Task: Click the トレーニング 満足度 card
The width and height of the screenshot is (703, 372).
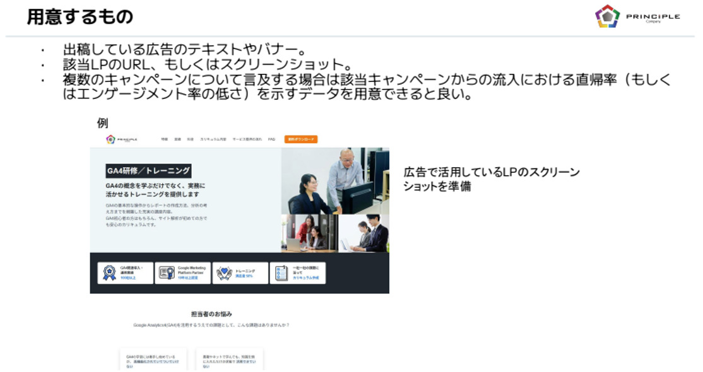Action: pos(240,273)
